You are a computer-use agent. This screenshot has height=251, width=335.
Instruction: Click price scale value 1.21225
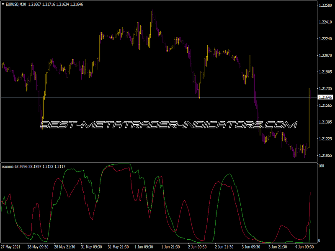pyautogui.click(x=325, y=139)
